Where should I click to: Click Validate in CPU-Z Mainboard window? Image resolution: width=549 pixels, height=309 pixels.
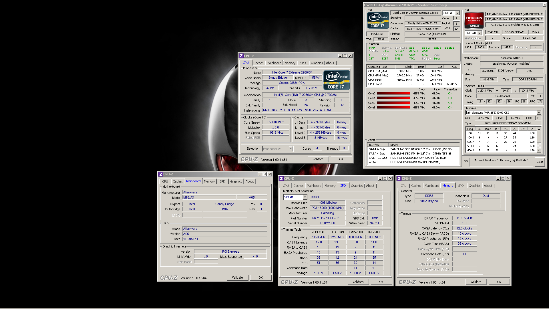(237, 278)
